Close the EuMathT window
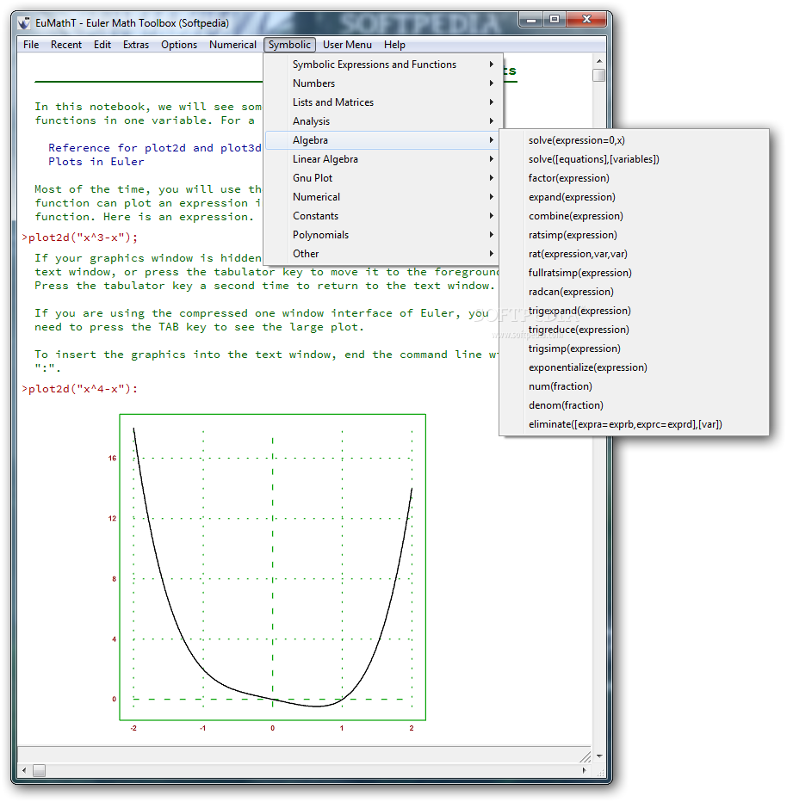 (x=586, y=20)
